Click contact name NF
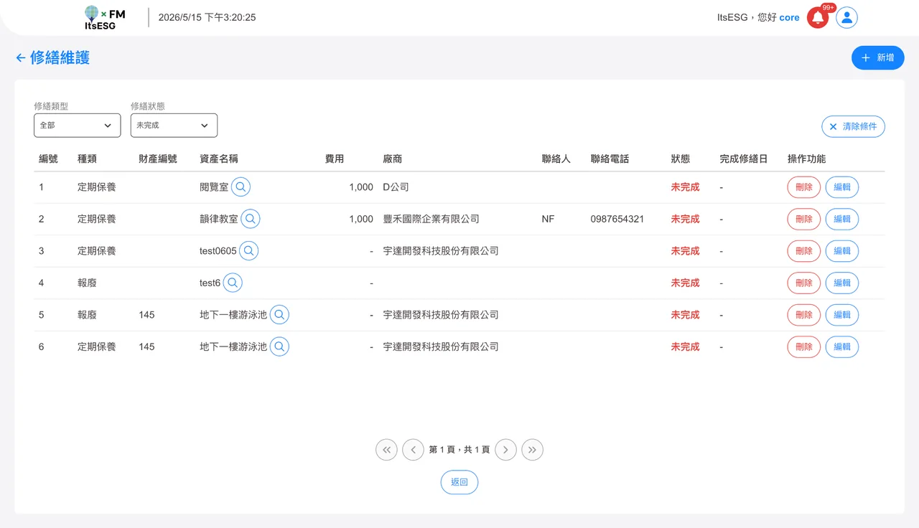Viewport: 919px width, 528px height. coord(549,219)
